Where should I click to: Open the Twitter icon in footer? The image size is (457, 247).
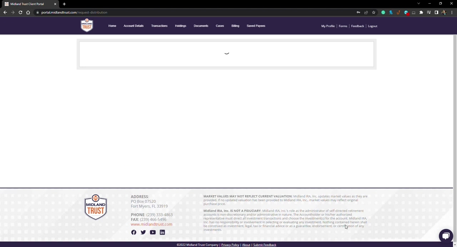pos(143,232)
